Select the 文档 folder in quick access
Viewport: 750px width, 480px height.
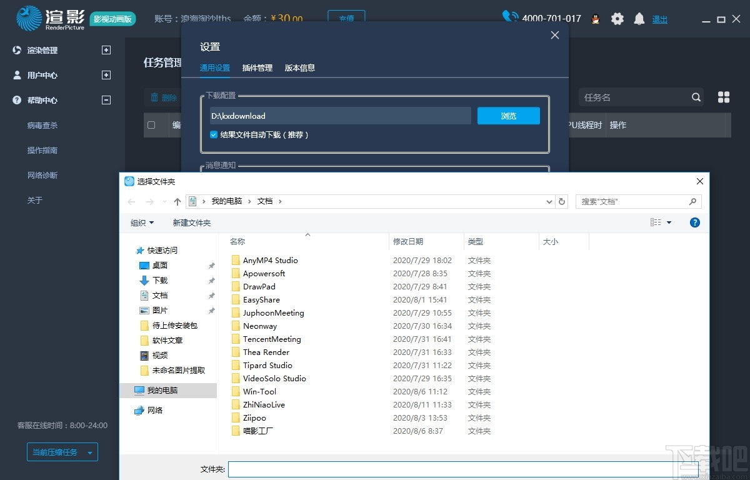159,295
